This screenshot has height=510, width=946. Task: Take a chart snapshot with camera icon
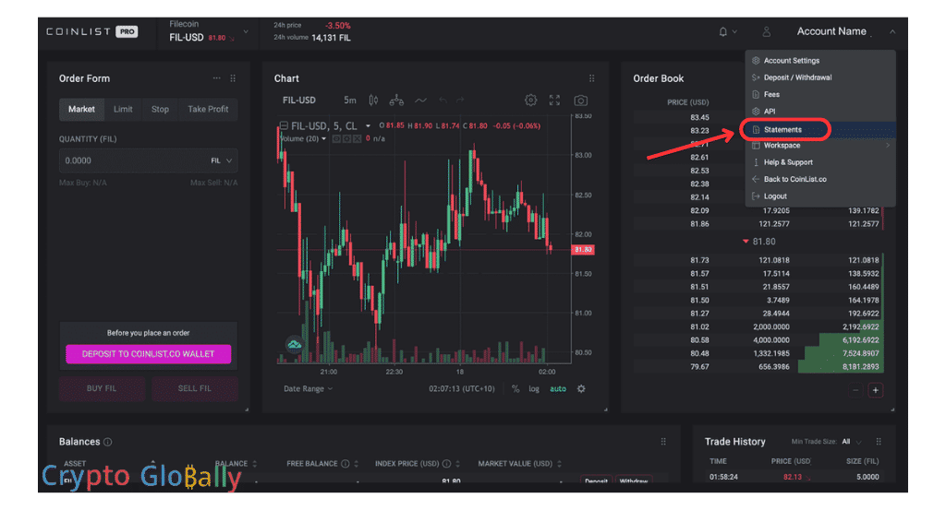click(x=580, y=100)
